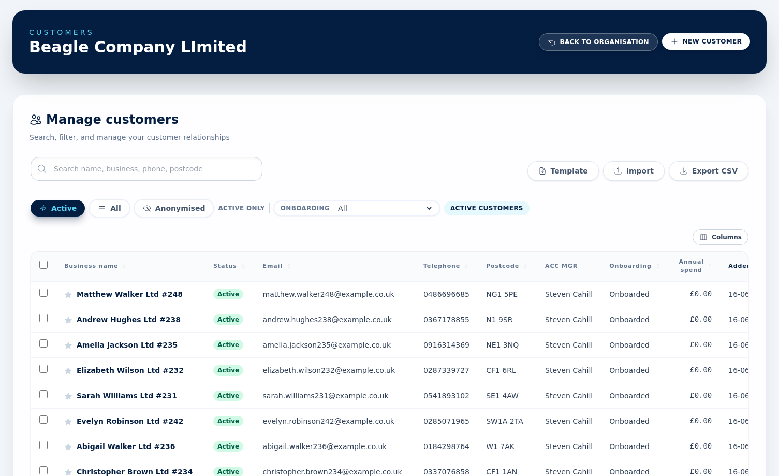This screenshot has height=476, width=779.
Task: Tick checkbox for Andrew Hughes Ltd #238
Action: 43,318
